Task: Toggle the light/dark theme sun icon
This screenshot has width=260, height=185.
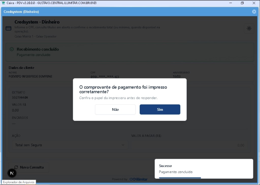Action: [249, 28]
